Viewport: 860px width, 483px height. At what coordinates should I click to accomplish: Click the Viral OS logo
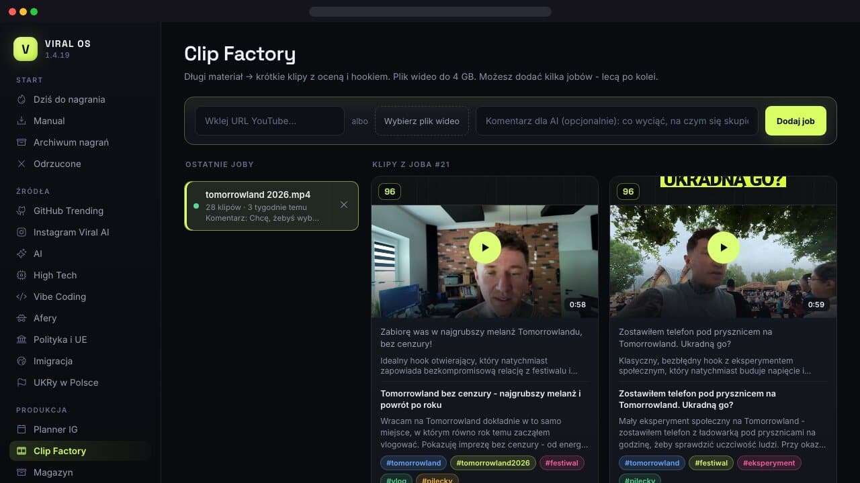point(26,49)
